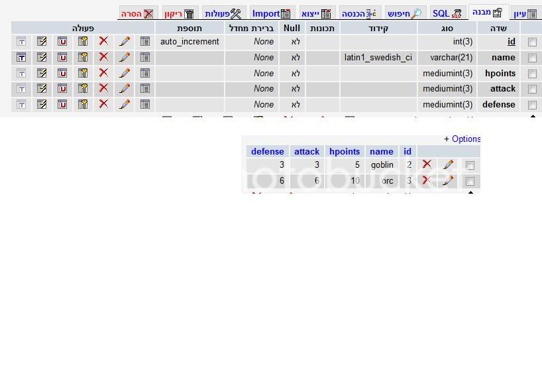
Task: Sort results by defense column header
Action: [268, 152]
